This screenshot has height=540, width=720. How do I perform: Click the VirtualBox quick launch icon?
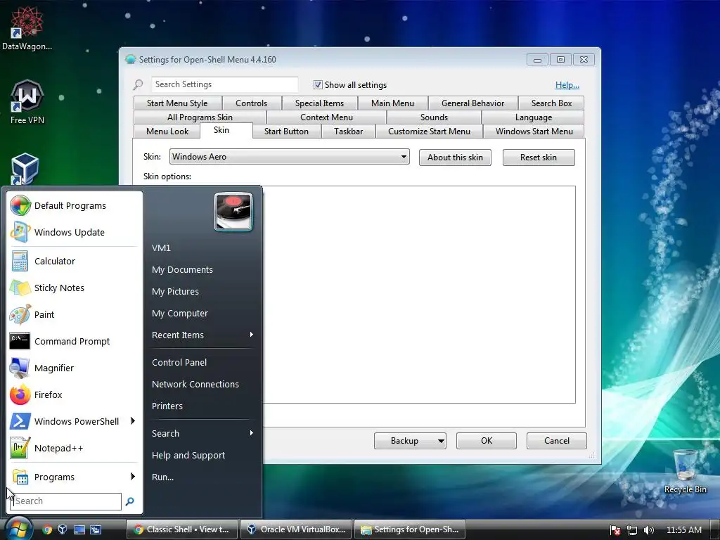63,529
